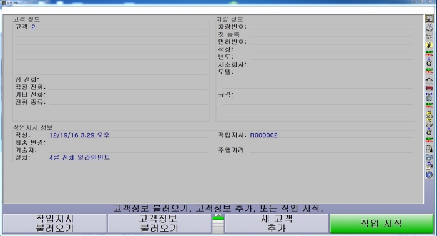Viewport: 437px width, 236px height.
Task: Click the application icon in the title bar
Action: click(3, 2)
